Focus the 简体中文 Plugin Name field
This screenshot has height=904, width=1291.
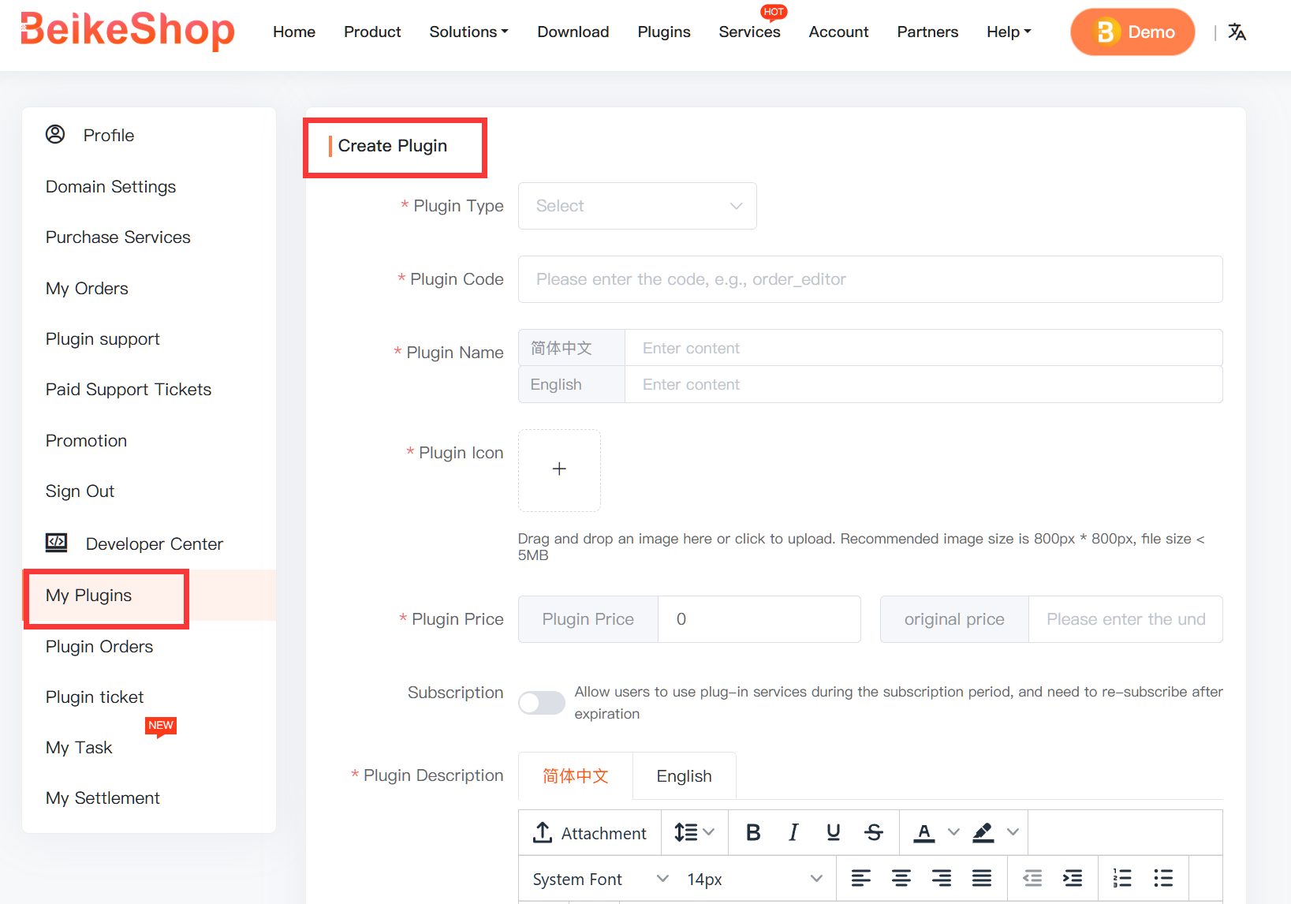click(x=923, y=348)
